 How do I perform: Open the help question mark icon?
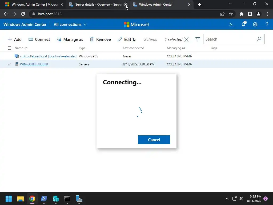[267, 24]
